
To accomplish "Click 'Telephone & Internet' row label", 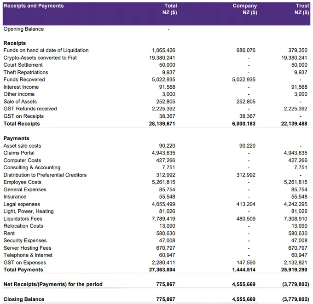I will coord(28,255).
